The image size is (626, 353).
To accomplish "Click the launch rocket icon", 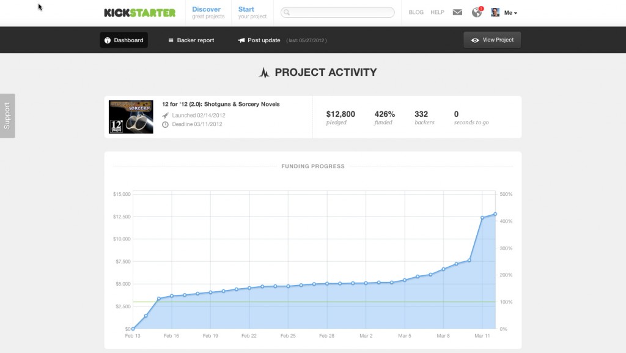I will pyautogui.click(x=165, y=116).
